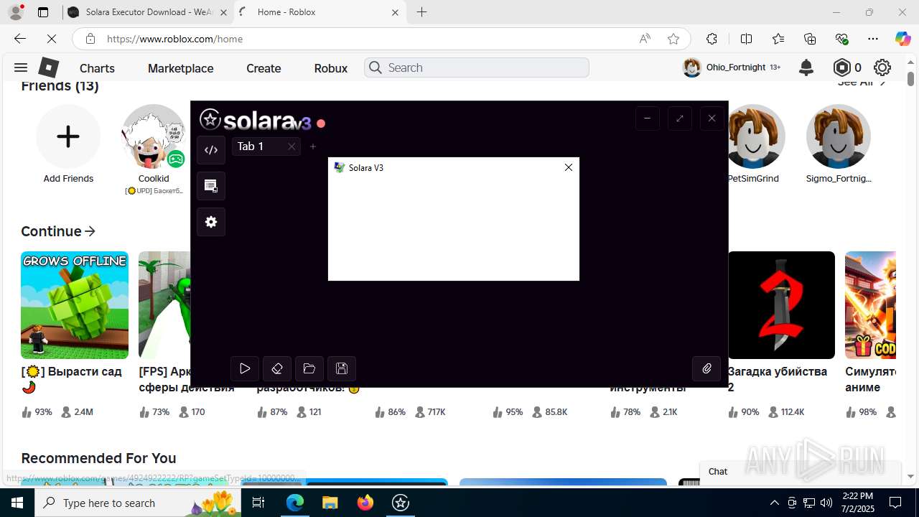Open Edge tab actions menu icon
Screen dimensions: 919x517
(43, 12)
